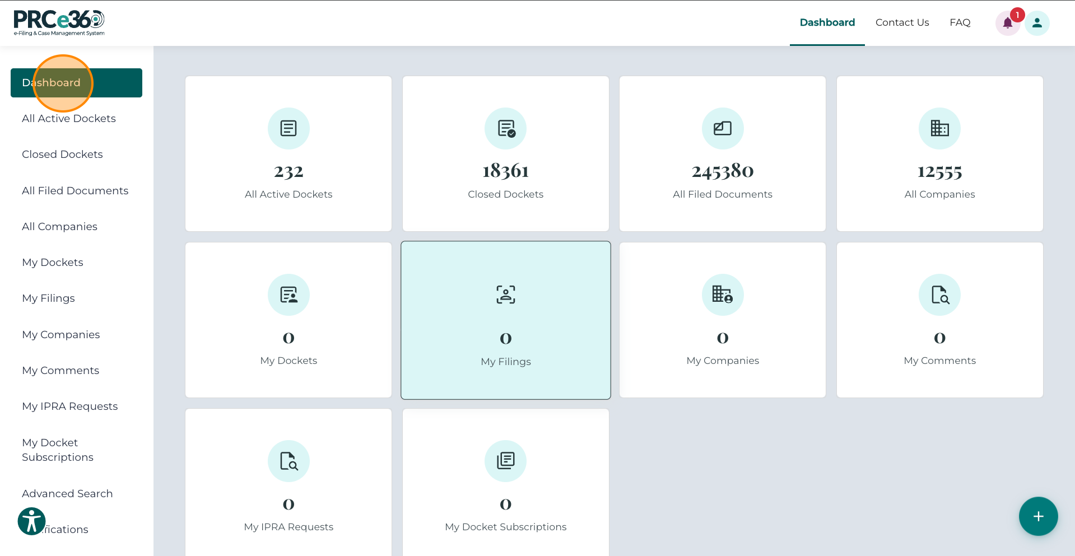This screenshot has height=556, width=1075.
Task: Open the accessibility options icon
Action: 31,521
